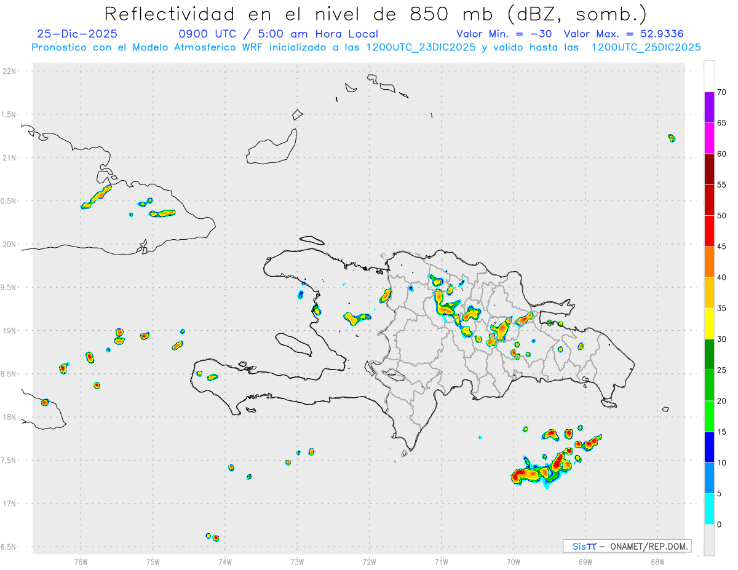Click the '20N' latitude label

point(10,244)
